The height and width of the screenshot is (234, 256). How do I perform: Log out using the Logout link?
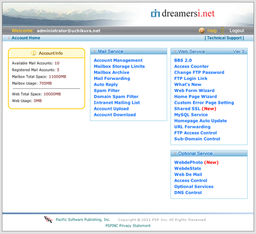pos(237,30)
